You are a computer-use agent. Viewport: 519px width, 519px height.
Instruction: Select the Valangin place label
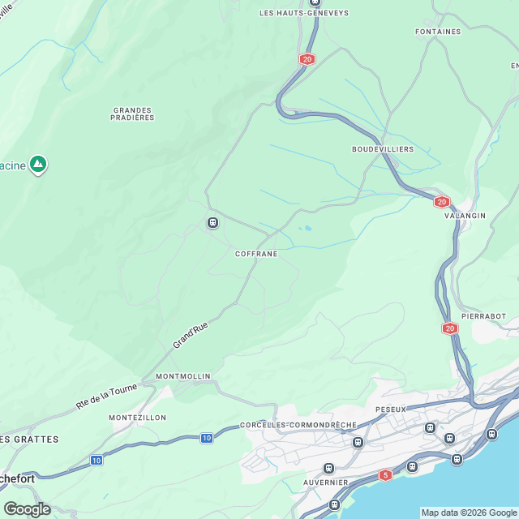tap(465, 216)
